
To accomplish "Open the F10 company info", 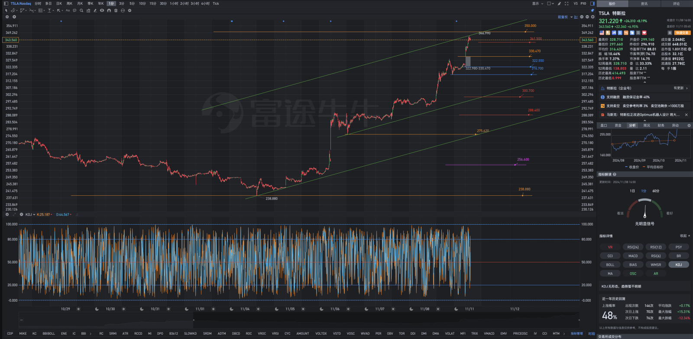I will tap(583, 3).
